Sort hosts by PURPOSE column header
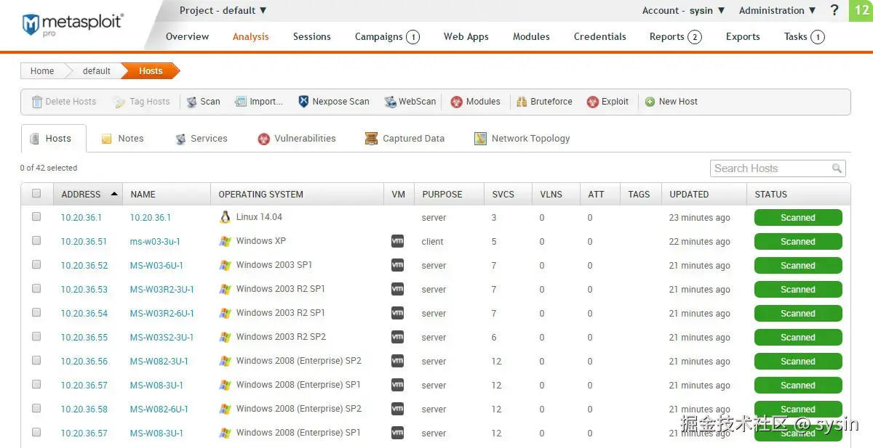 tap(449, 194)
